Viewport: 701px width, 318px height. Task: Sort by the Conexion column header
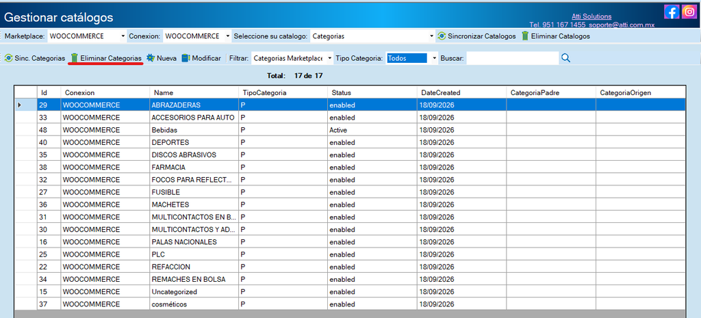[105, 92]
